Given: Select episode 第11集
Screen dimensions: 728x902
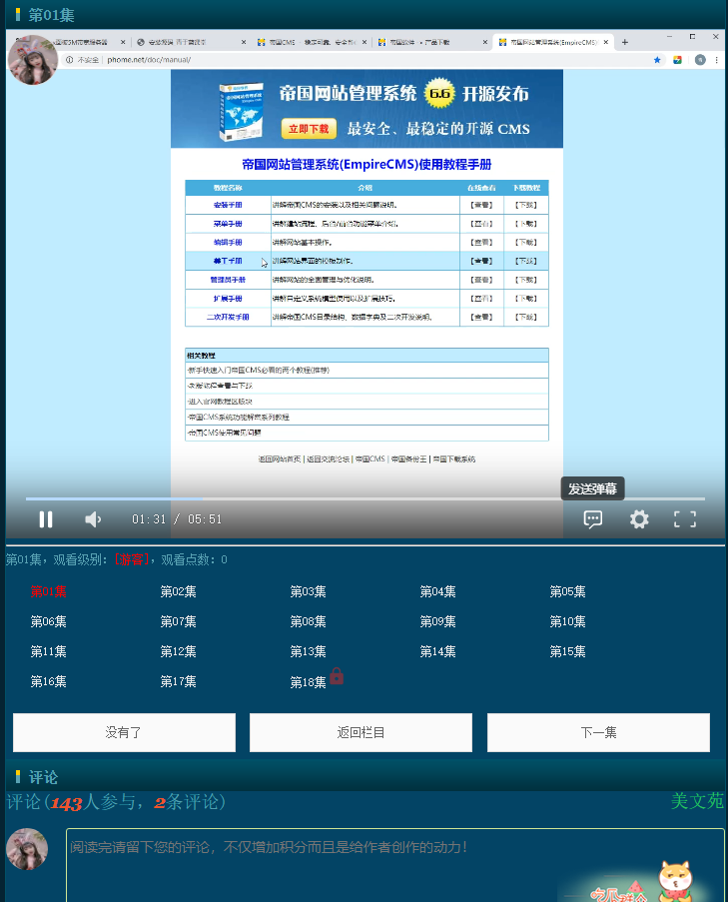Looking at the screenshot, I should coord(48,651).
